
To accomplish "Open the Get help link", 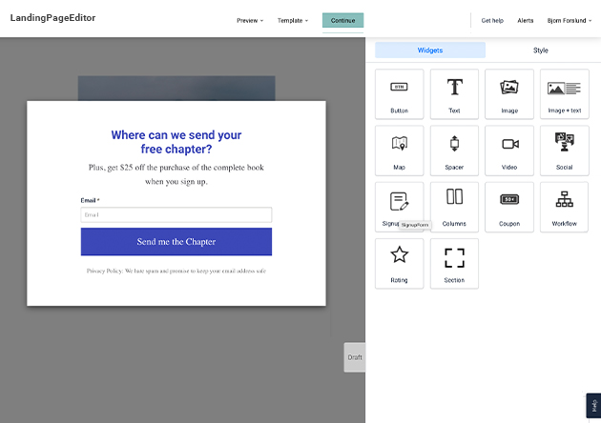I will click(x=492, y=21).
